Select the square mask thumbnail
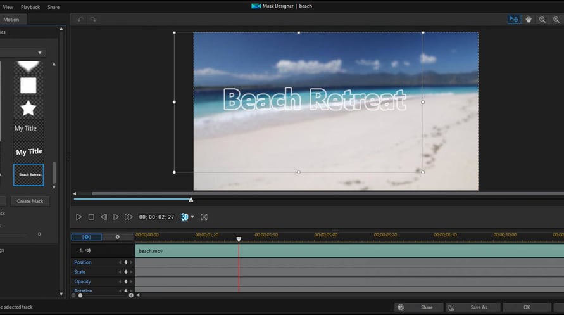564x315 pixels. coord(28,86)
